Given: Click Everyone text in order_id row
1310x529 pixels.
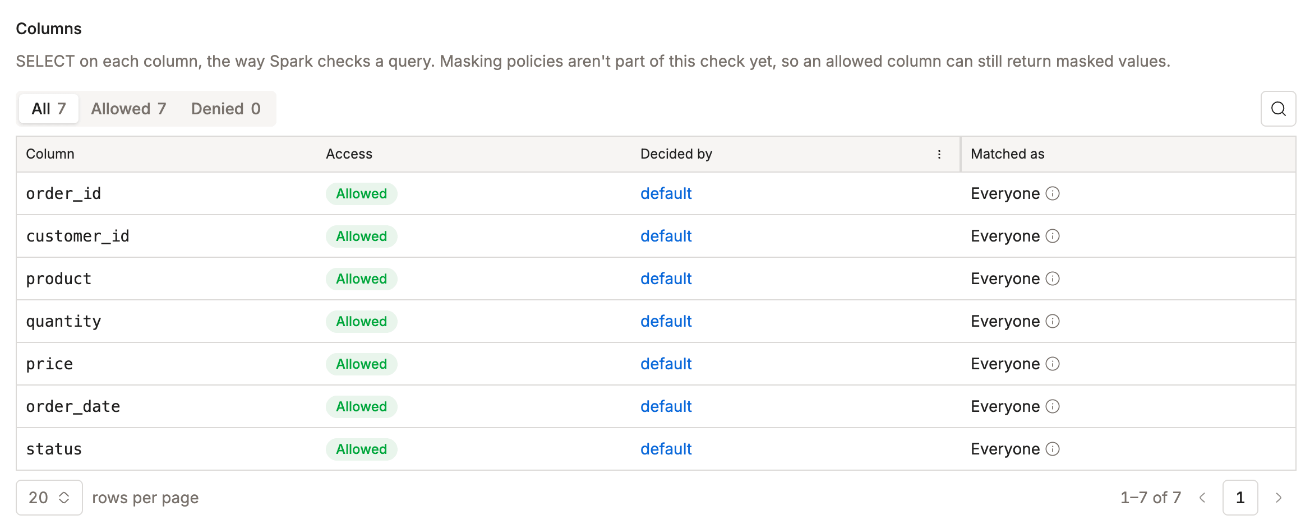Looking at the screenshot, I should (1005, 194).
